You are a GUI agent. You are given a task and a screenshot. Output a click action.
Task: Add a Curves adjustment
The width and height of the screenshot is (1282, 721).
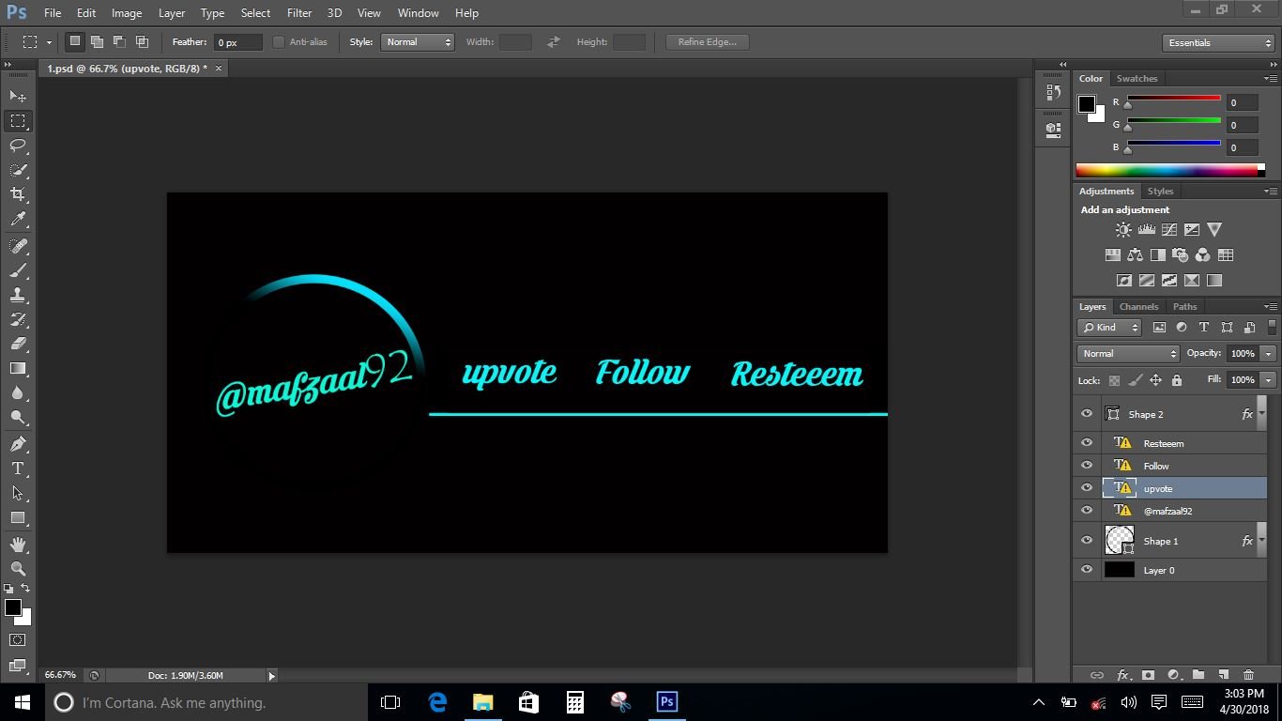[1168, 229]
